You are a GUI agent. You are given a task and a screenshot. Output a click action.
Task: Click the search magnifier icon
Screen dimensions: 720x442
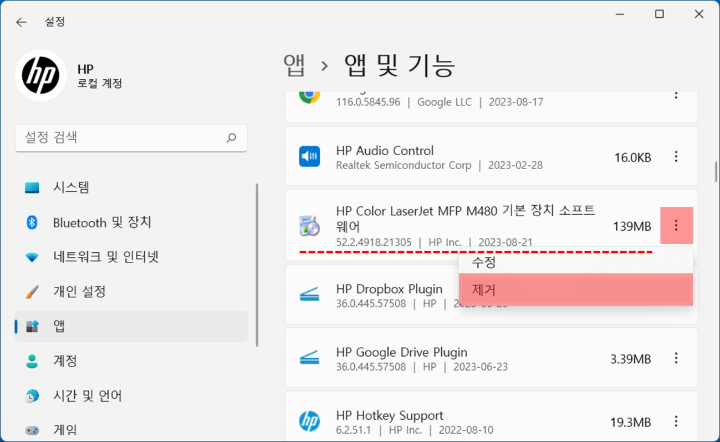click(231, 138)
